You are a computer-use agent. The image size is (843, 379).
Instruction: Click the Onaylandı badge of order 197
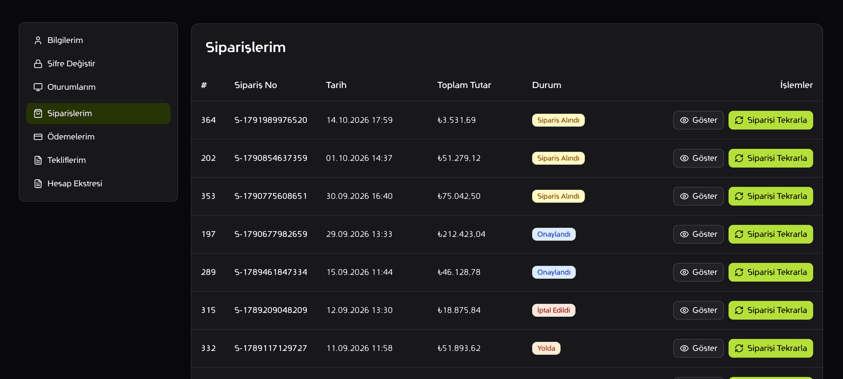pyautogui.click(x=554, y=234)
